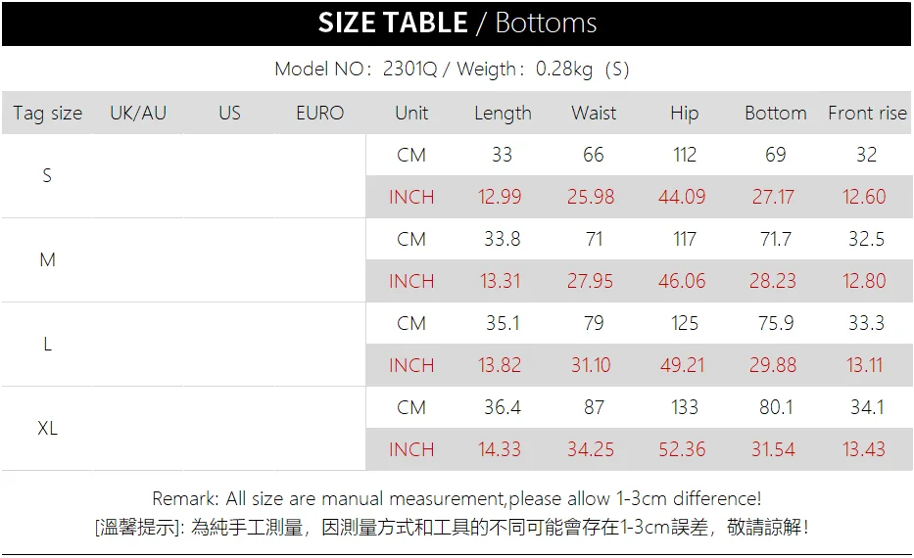Select the 13.43 inch front rise value
Viewport: 914px width, 558px height.
tap(864, 450)
